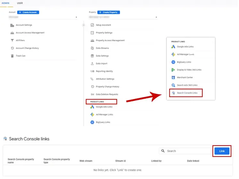Click the Attribution Settings icon

coord(92,79)
